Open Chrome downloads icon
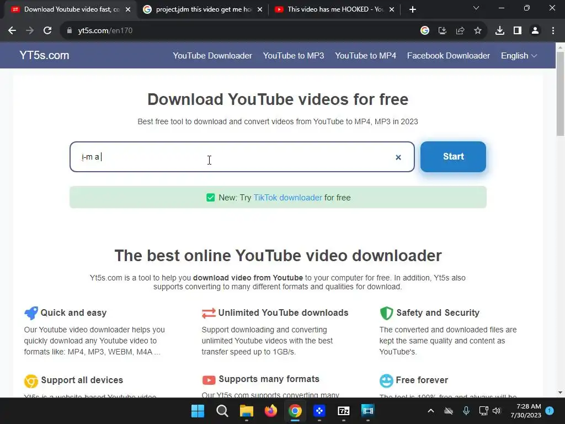This screenshot has width=565, height=424. click(500, 31)
